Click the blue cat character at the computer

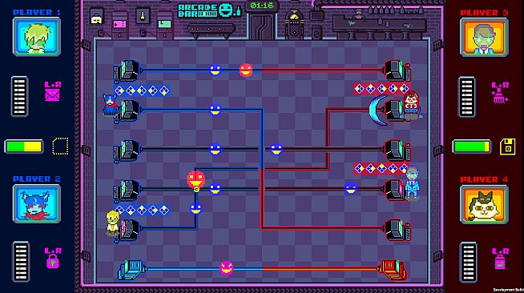[110, 104]
